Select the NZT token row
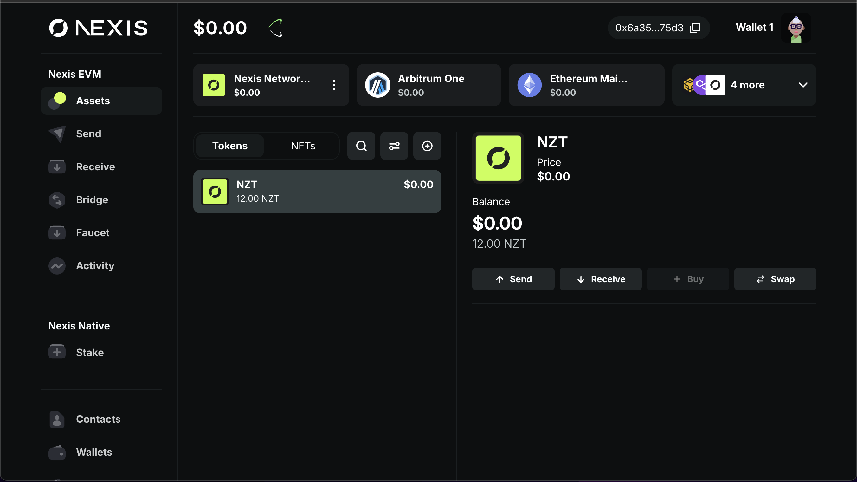 (x=317, y=192)
